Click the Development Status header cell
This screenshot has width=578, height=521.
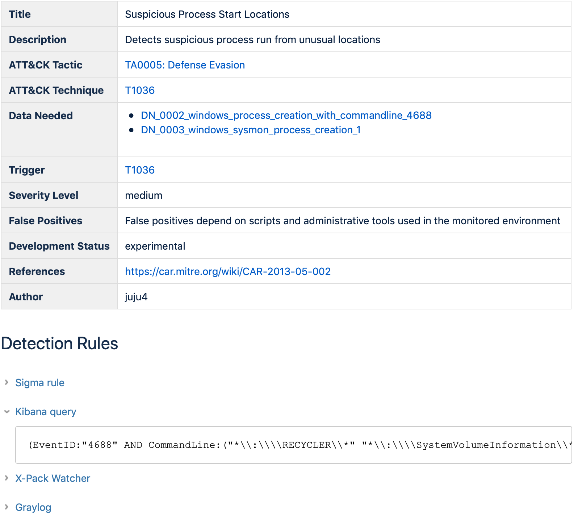[59, 246]
